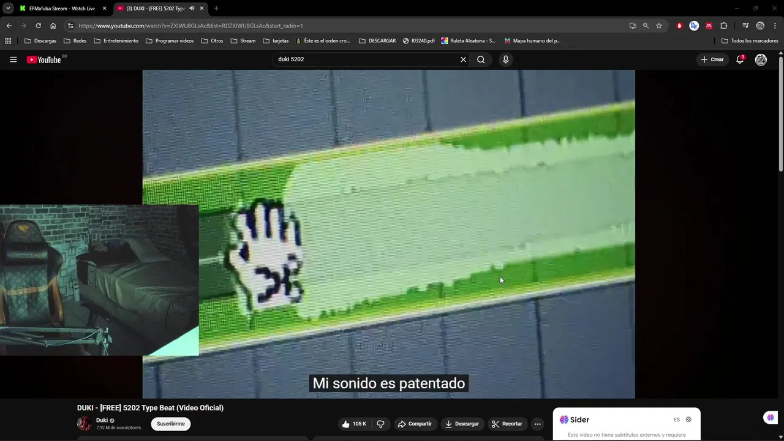Start voice search with microphone icon
The height and width of the screenshot is (441, 784).
coord(505,59)
